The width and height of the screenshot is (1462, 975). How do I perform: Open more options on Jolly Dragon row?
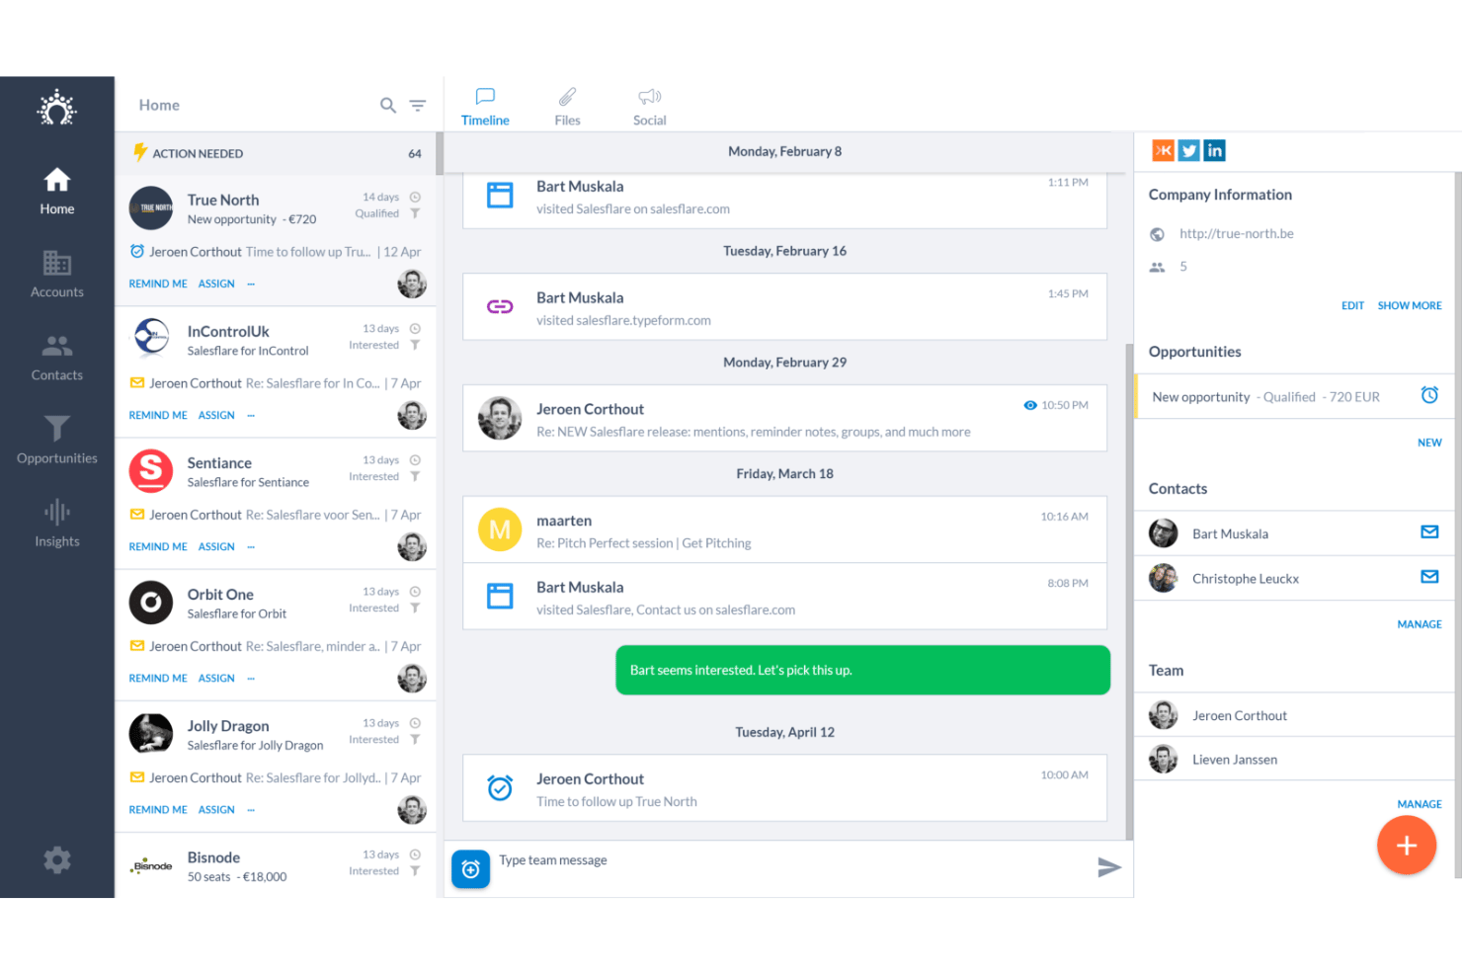pyautogui.click(x=251, y=810)
